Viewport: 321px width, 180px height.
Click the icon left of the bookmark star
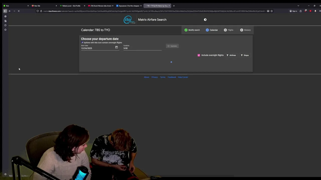point(268,11)
